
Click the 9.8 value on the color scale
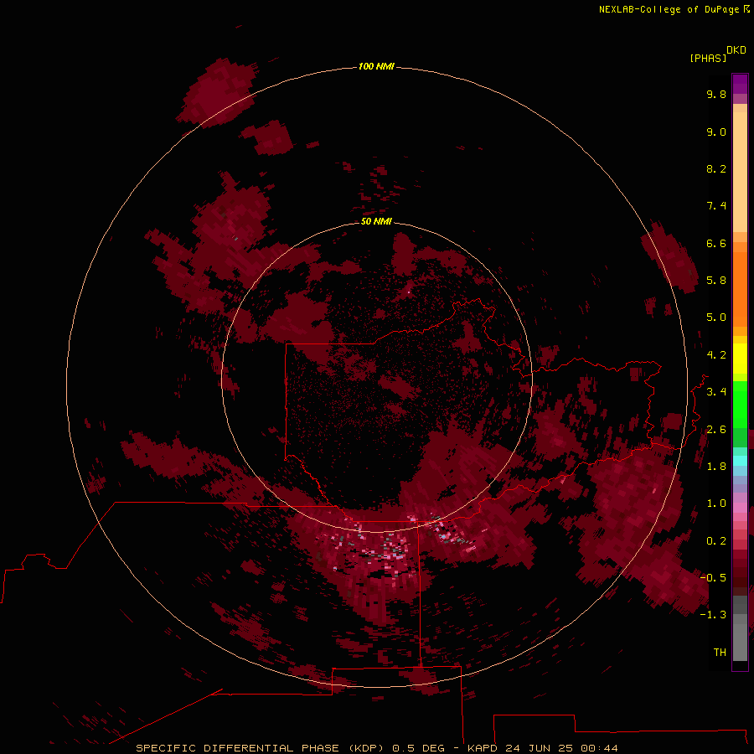click(716, 94)
